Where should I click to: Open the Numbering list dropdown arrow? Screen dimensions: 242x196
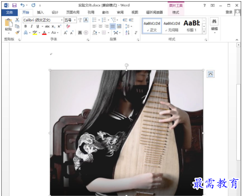coord(108,20)
